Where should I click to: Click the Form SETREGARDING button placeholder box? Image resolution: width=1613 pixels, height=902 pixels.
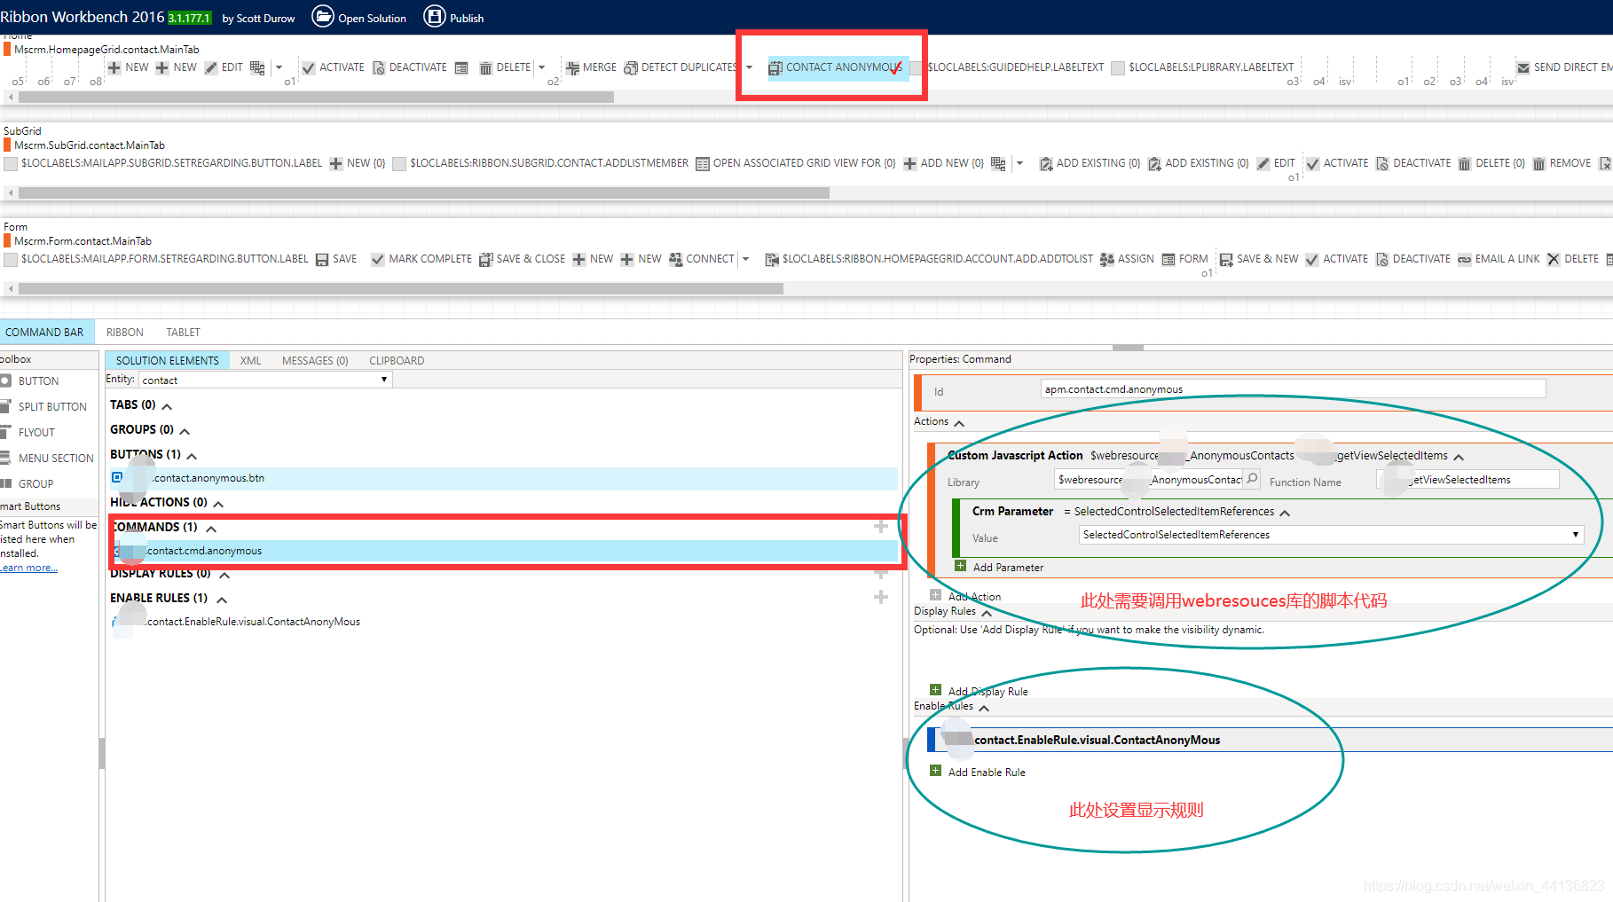tap(11, 260)
